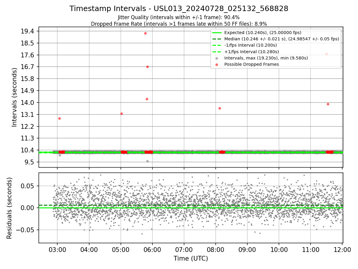Click the 19.4 y-axis tick label
This screenshot has height=269, width=358.
[28, 31]
